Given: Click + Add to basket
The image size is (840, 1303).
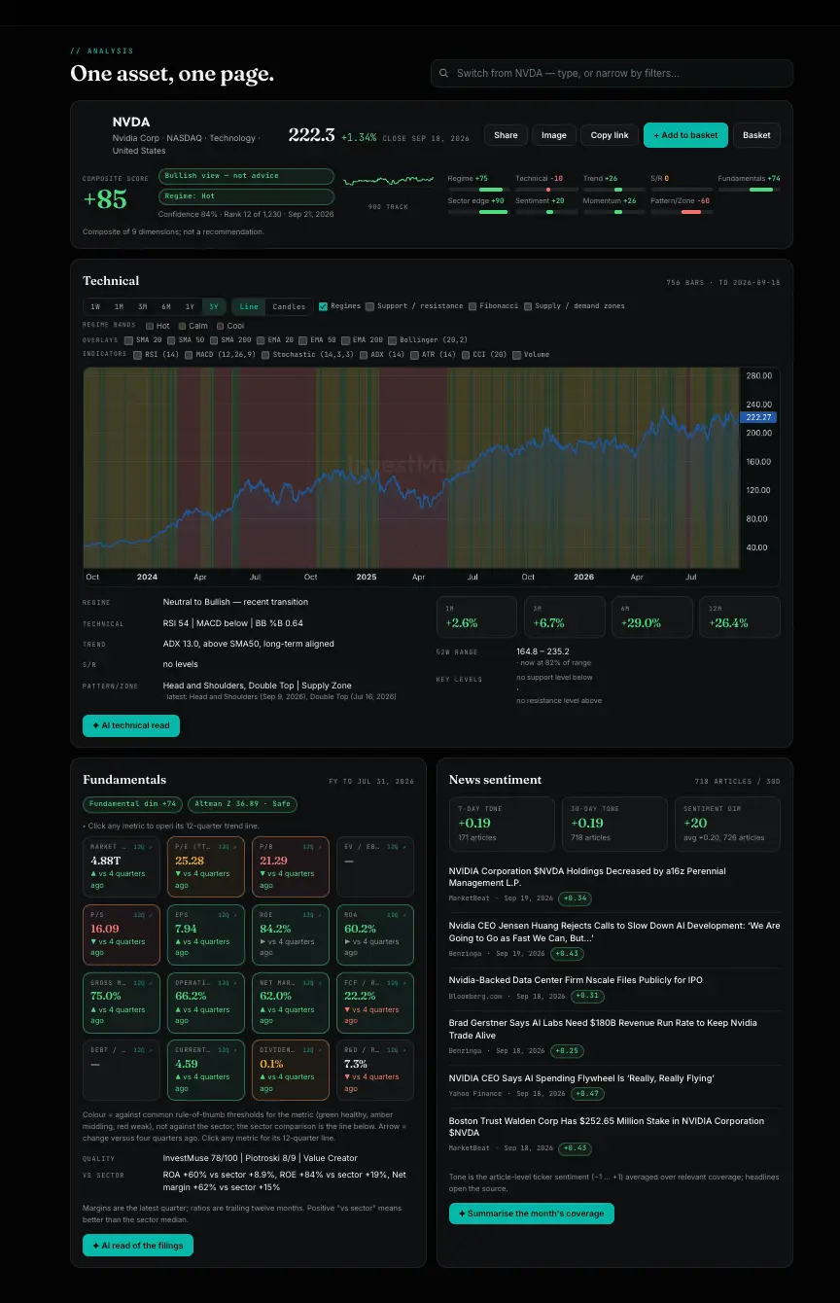Looking at the screenshot, I should 685,135.
